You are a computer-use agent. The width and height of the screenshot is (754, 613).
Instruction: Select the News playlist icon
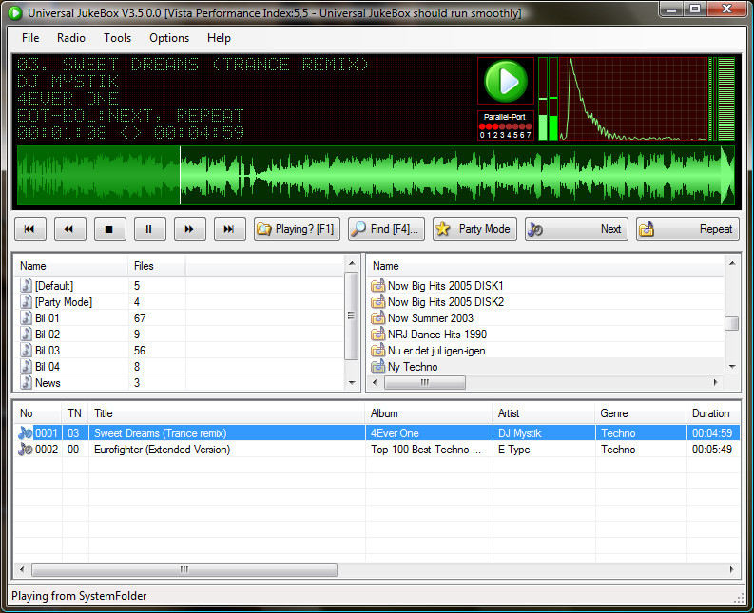tap(27, 383)
